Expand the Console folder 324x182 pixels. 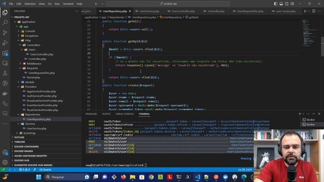point(29,31)
